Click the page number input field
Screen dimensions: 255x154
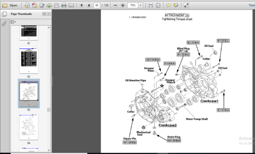(x=97, y=5)
